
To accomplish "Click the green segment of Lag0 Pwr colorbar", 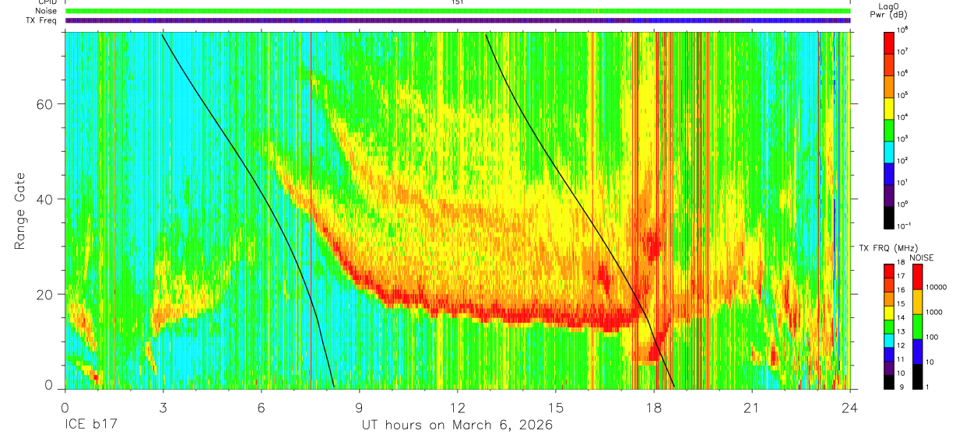I will [890, 130].
